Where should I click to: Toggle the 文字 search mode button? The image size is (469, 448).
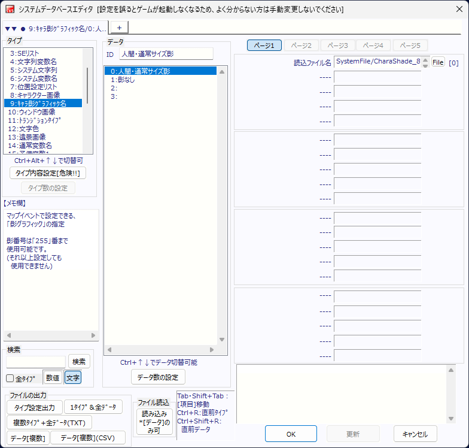72,378
